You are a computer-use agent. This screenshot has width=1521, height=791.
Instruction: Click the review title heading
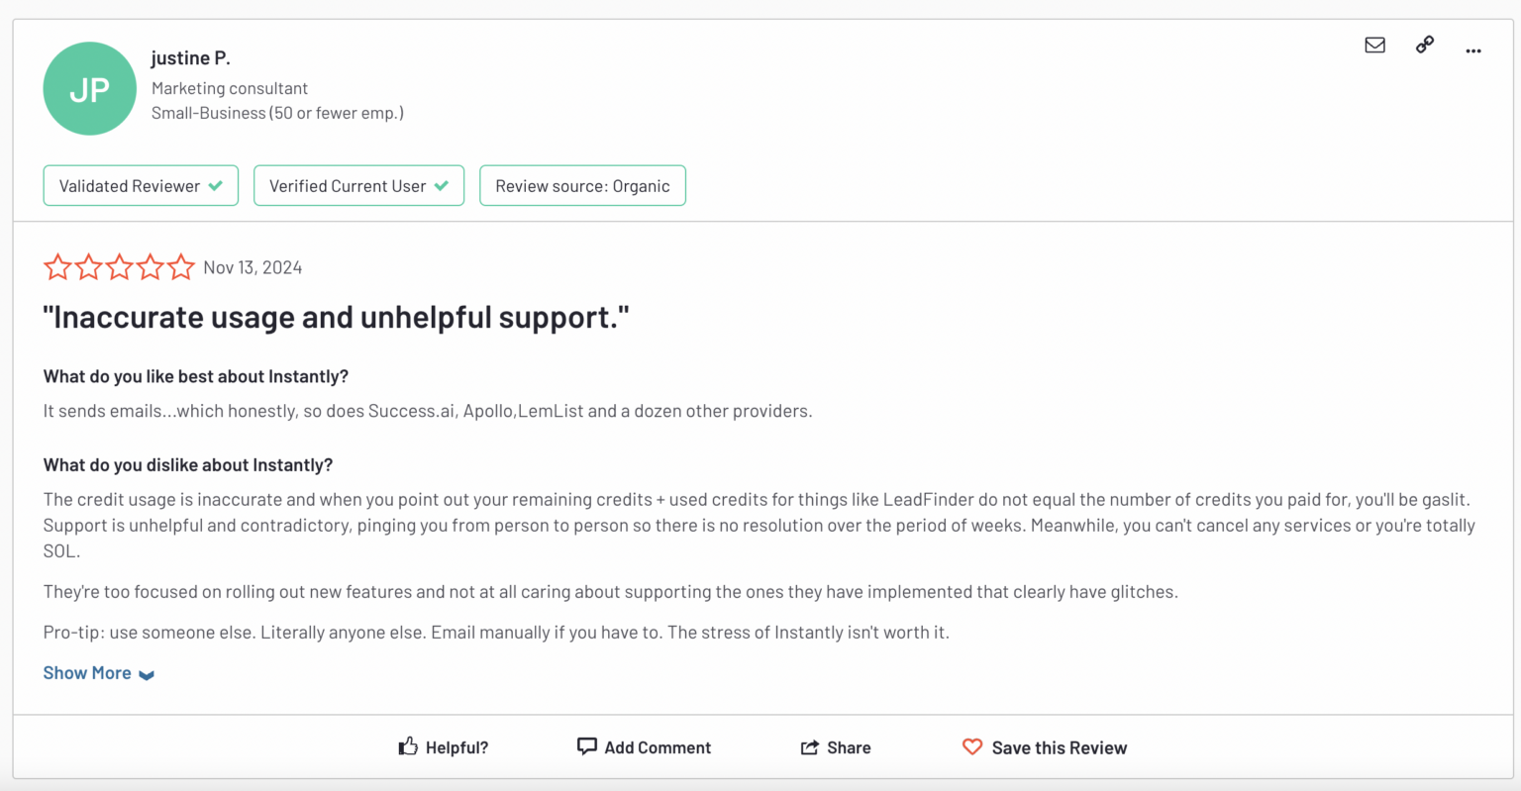click(336, 317)
